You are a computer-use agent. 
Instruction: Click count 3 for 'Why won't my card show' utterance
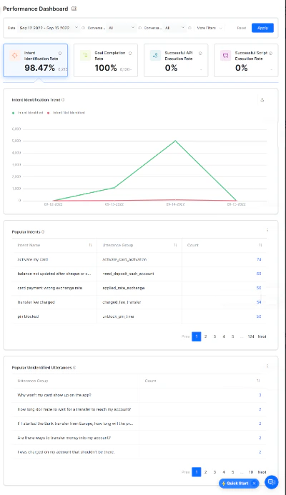[260, 395]
